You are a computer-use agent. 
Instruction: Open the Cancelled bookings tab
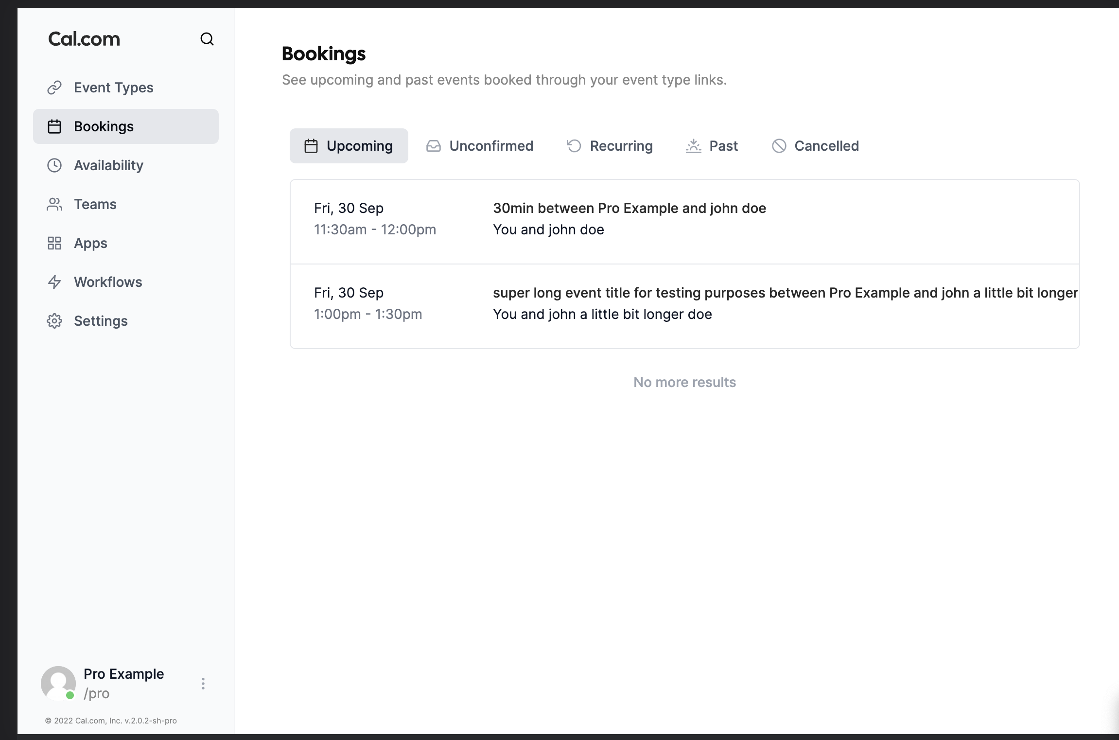point(815,146)
